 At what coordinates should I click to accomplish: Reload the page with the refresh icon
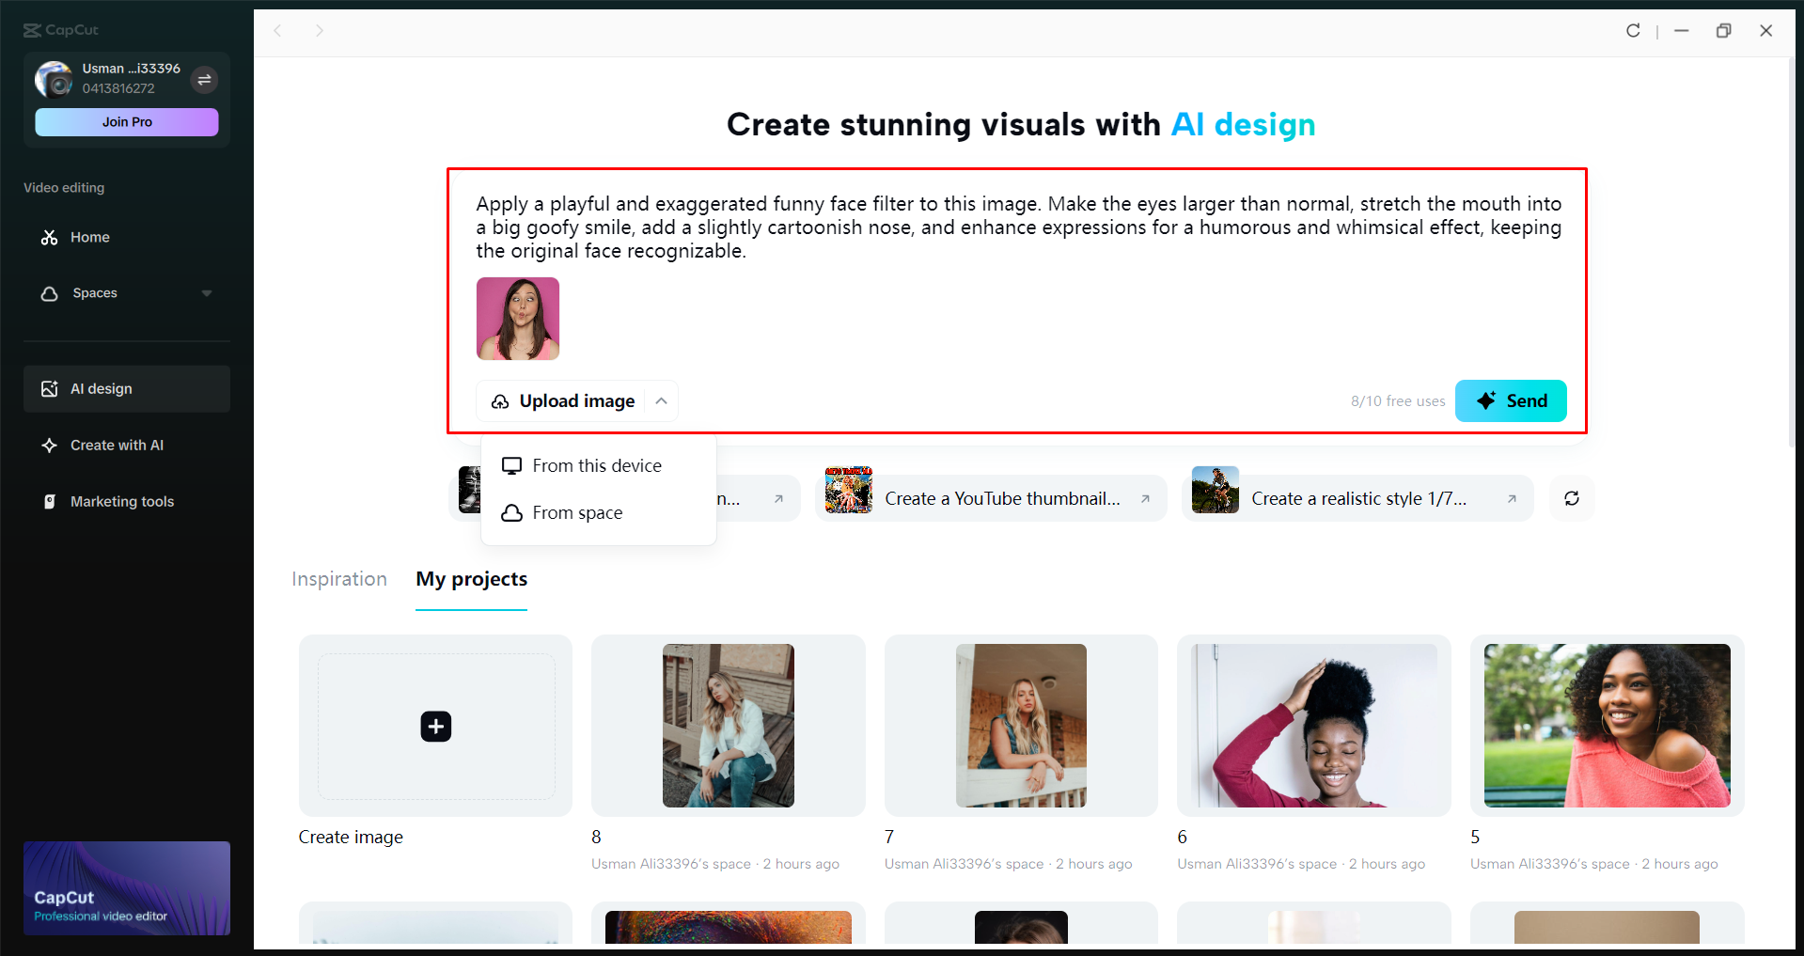pos(1632,30)
